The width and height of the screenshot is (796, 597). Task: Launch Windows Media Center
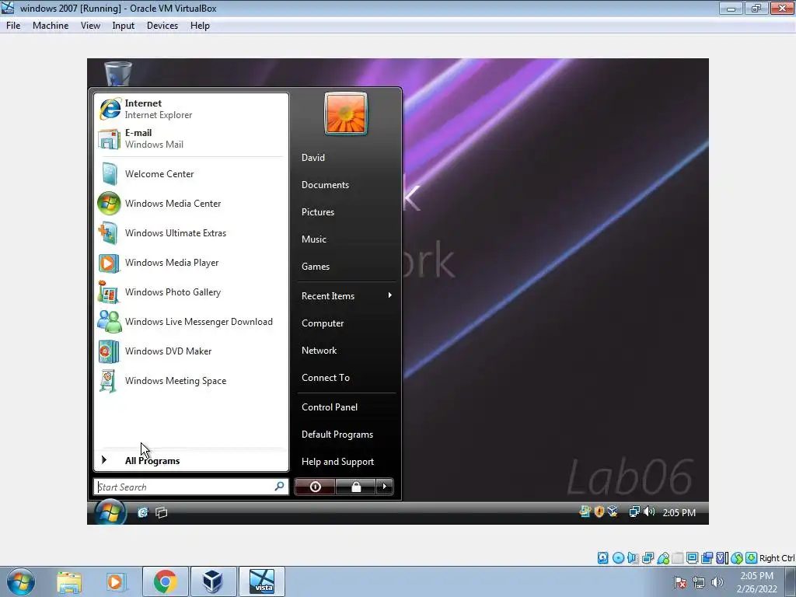click(x=191, y=203)
